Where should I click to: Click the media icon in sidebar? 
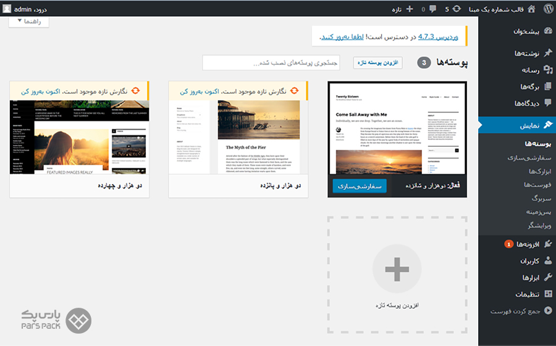(x=548, y=70)
